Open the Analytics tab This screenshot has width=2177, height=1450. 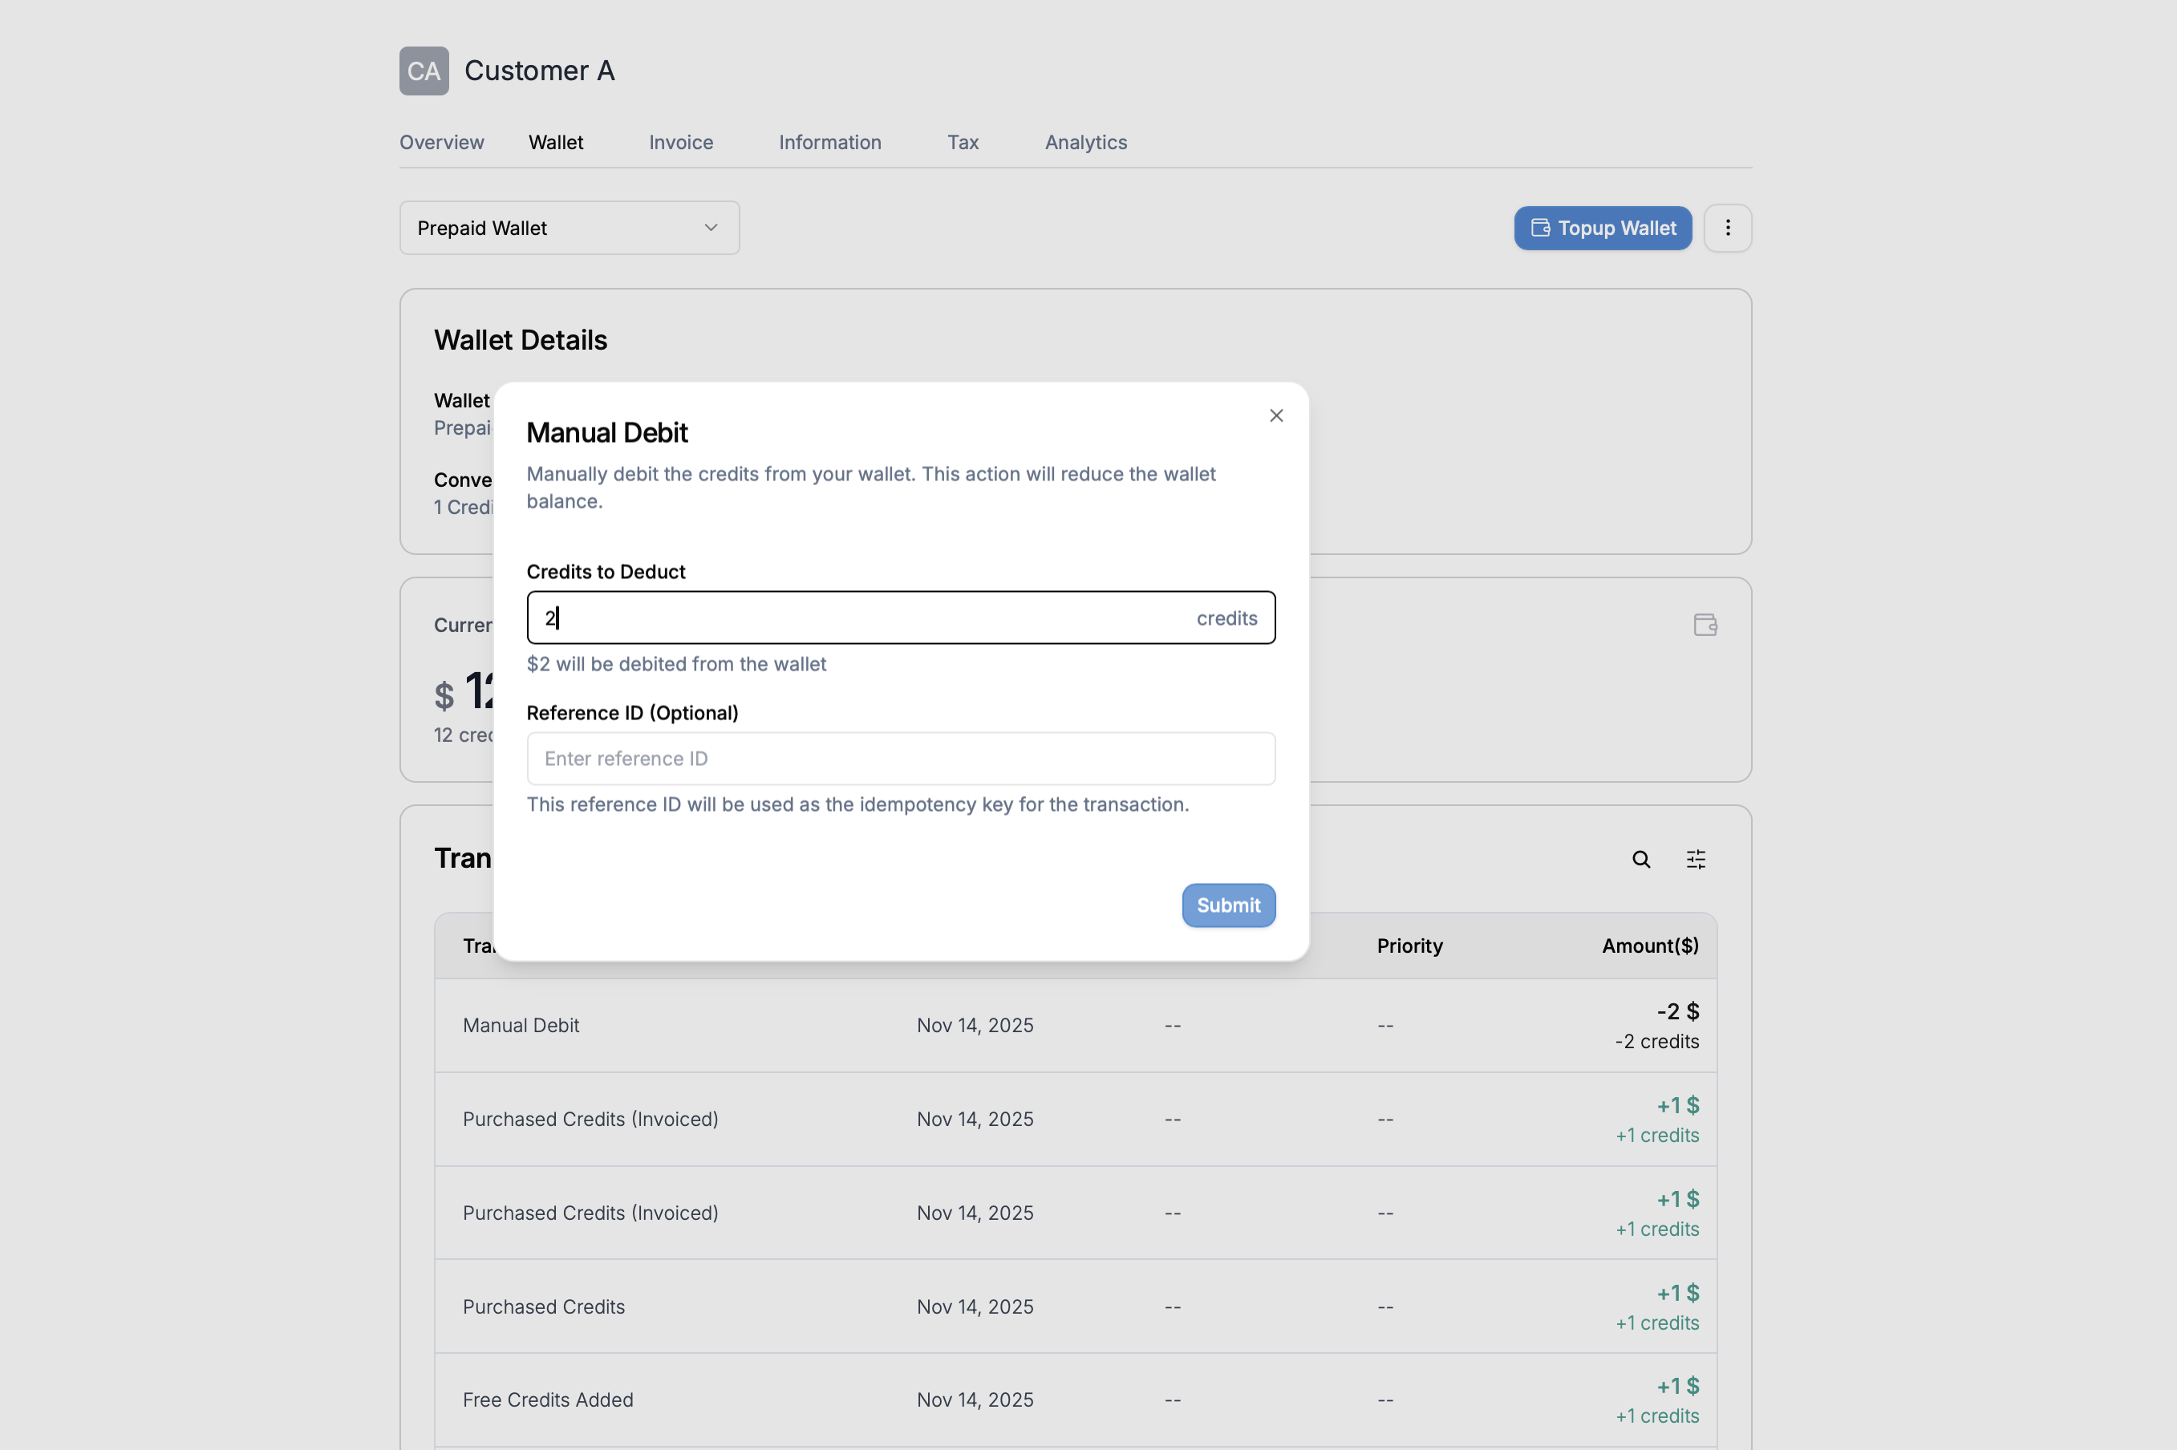point(1086,143)
